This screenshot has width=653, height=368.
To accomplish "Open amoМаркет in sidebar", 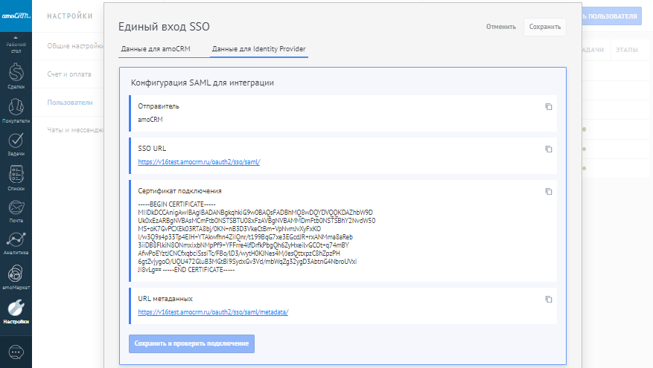I will coord(16,277).
